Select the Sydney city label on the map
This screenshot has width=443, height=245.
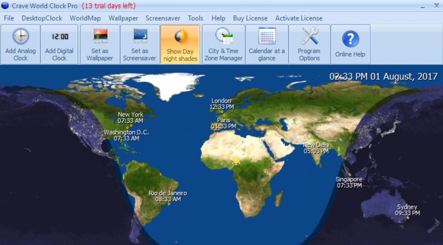[407, 207]
